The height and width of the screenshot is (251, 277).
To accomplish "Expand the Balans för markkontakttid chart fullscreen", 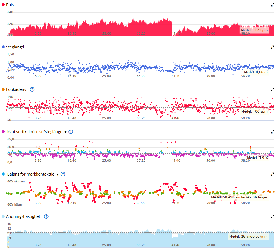I will [272, 174].
